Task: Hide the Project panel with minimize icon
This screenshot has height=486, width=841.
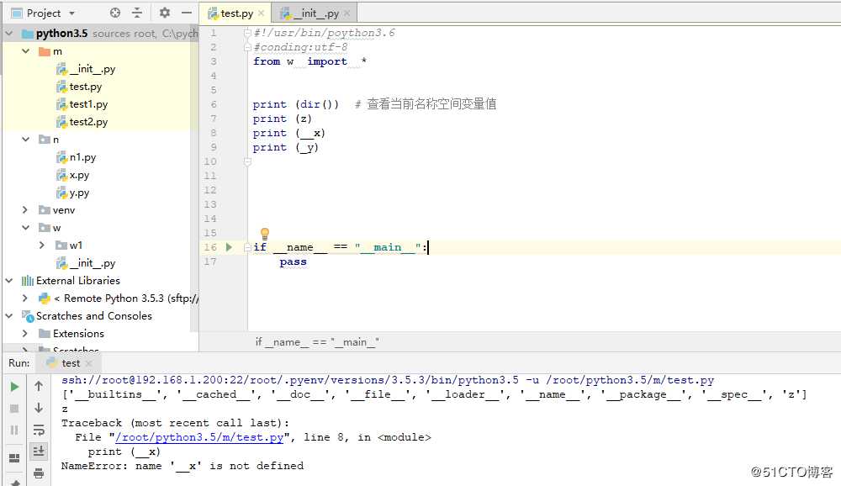Action: point(186,13)
